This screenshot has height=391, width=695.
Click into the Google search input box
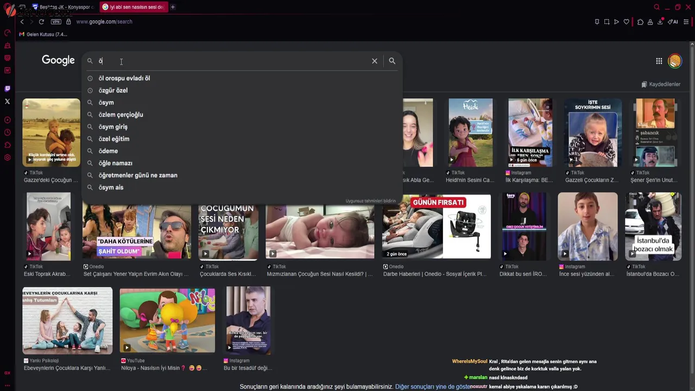tap(233, 61)
